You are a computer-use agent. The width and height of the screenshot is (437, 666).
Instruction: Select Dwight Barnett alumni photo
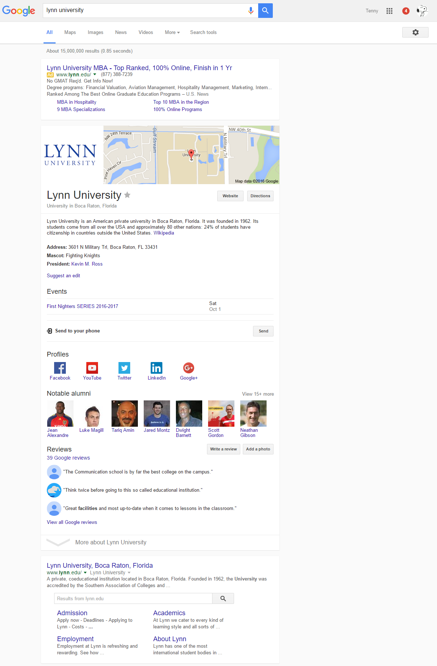click(189, 414)
